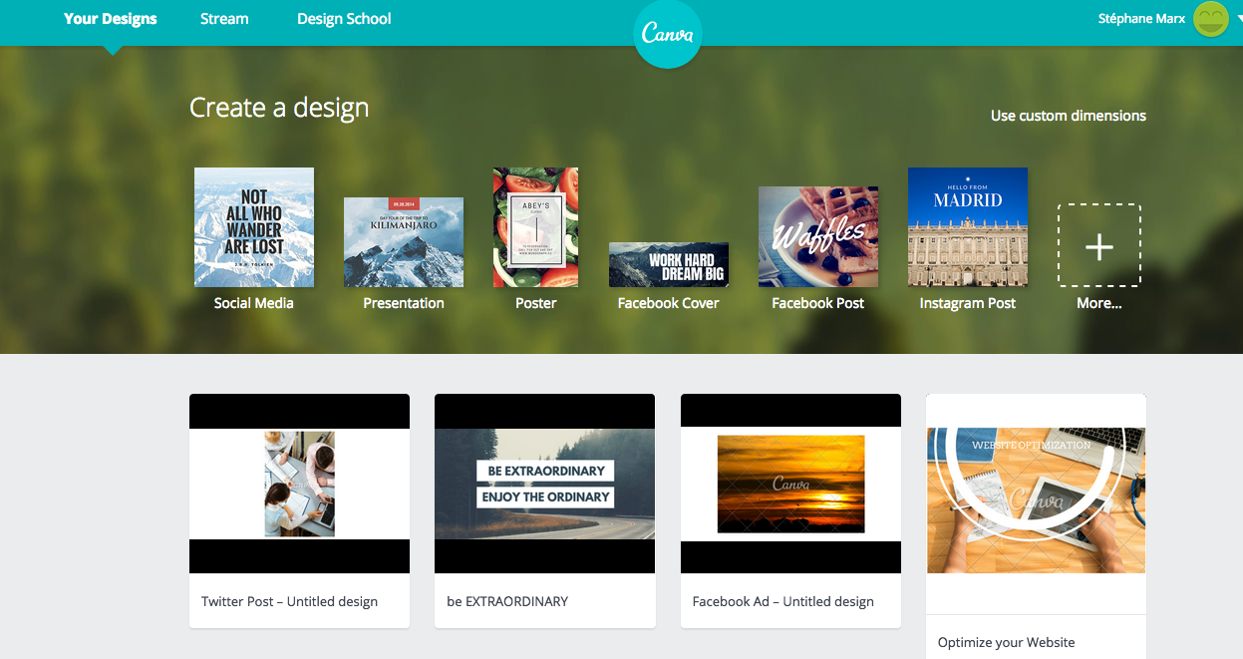Open the be EXTRAORDINARY design thumbnail
The height and width of the screenshot is (659, 1243).
click(544, 484)
